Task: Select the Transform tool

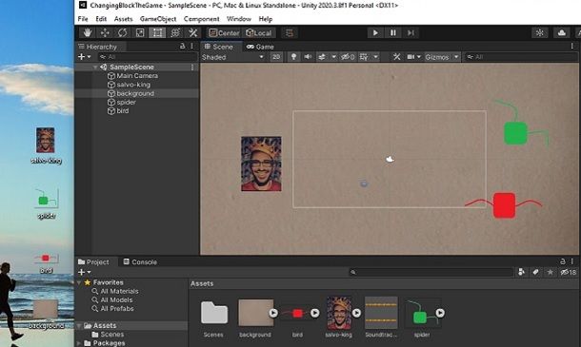Action: [175, 33]
